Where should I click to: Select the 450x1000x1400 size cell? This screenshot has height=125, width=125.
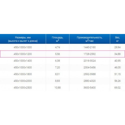coord(23,61)
